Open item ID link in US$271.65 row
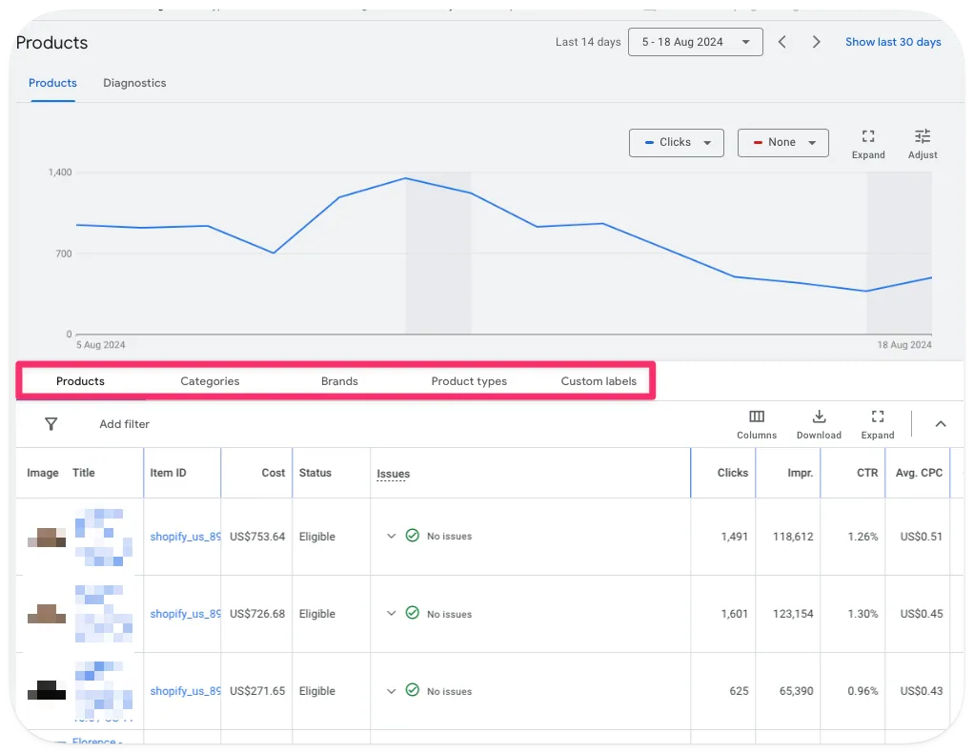Viewport: 974px width, 753px height. pyautogui.click(x=185, y=691)
